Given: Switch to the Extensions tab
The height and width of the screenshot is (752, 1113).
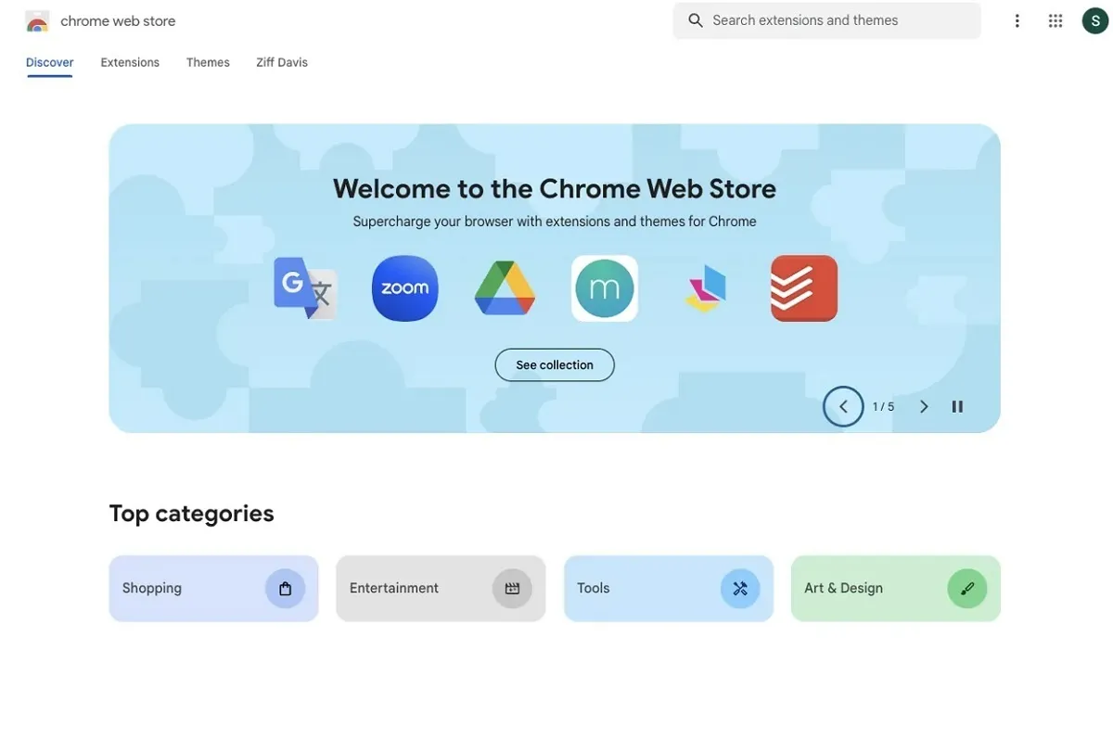Looking at the screenshot, I should click(130, 62).
